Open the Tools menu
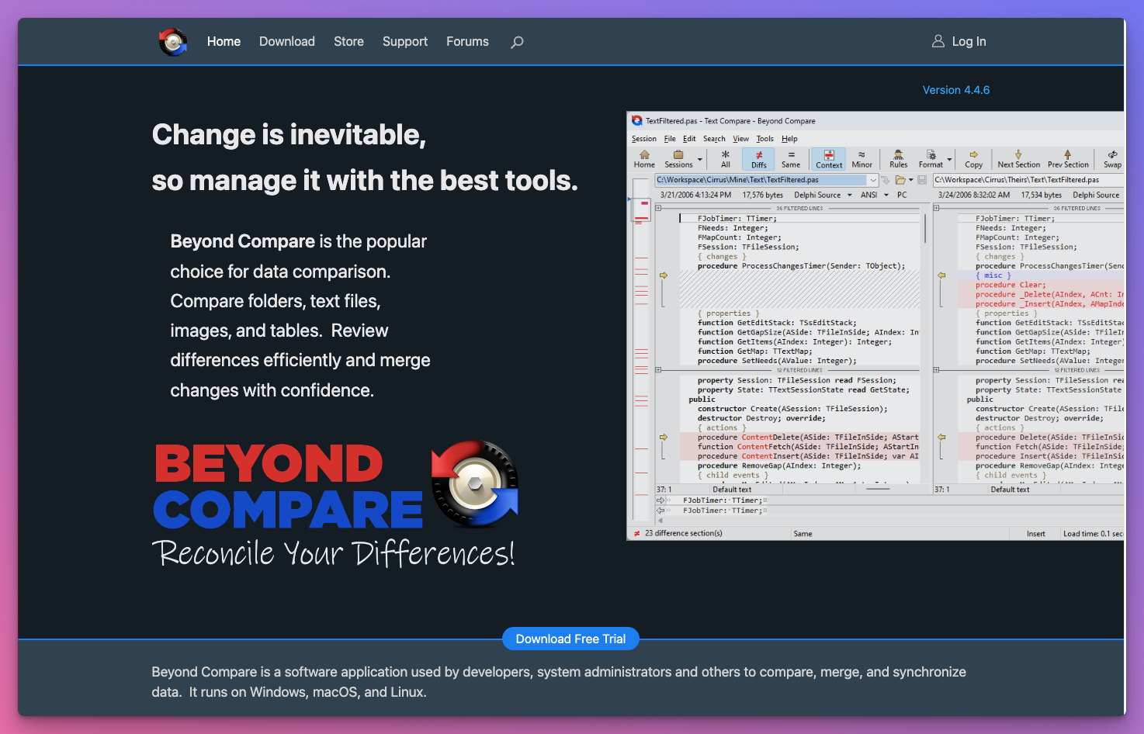1144x734 pixels. (765, 139)
